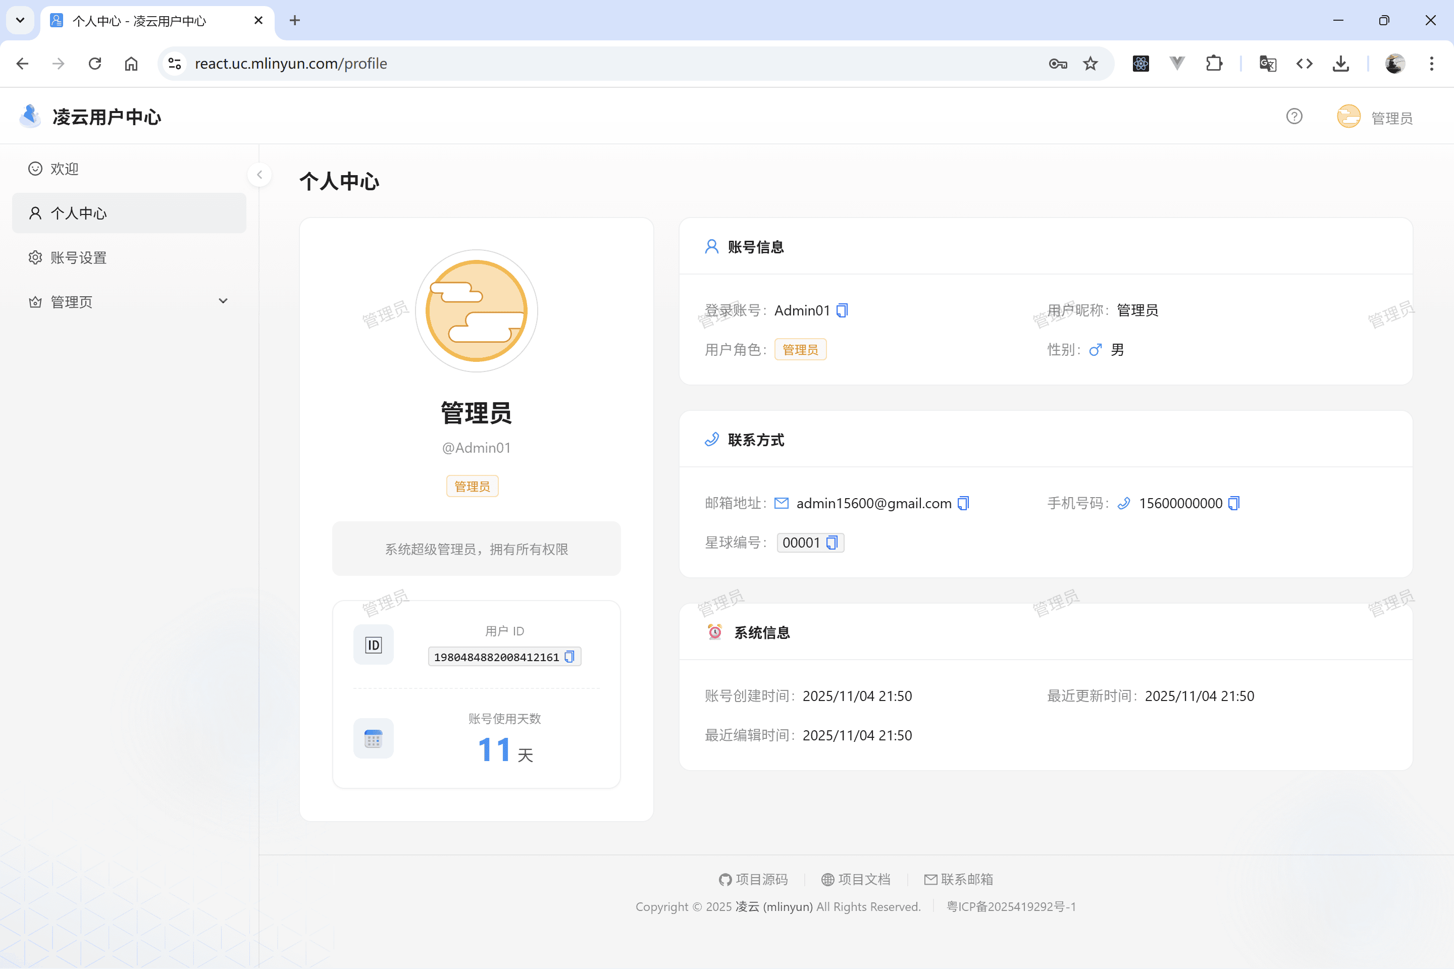The height and width of the screenshot is (969, 1454).
Task: Click the address bar URL react.uc.mlinyun.com/profile
Action: 291,64
